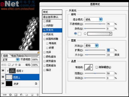Image resolution: width=129 pixels, height=97 pixels.
Task: Toggle lock image pixels brush icon
Action: pyautogui.click(x=13, y=65)
